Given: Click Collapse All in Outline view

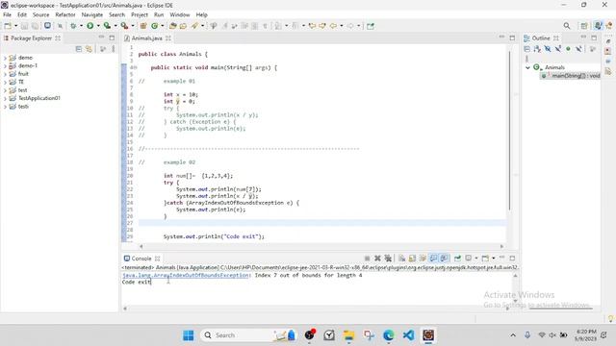Looking at the screenshot, I should click(x=527, y=49).
